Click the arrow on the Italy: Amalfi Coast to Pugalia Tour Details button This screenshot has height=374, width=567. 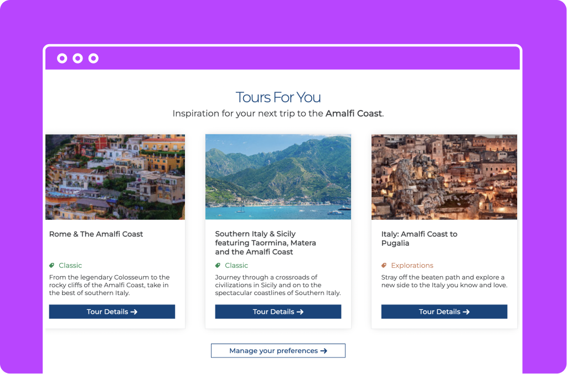coord(466,312)
